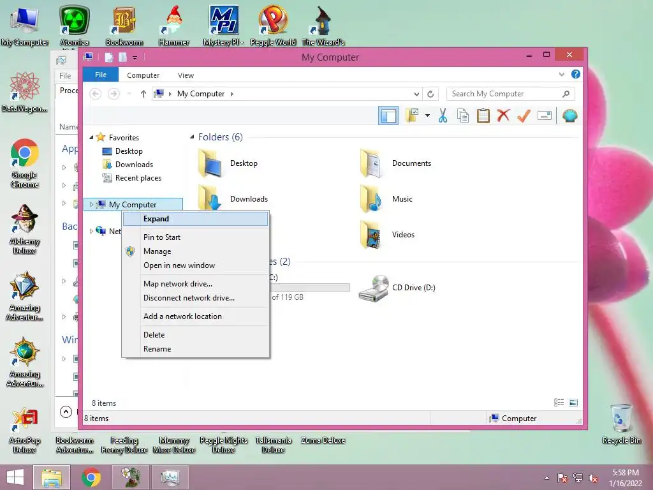Select Downloads under Favorites
The width and height of the screenshot is (653, 490).
click(128, 165)
